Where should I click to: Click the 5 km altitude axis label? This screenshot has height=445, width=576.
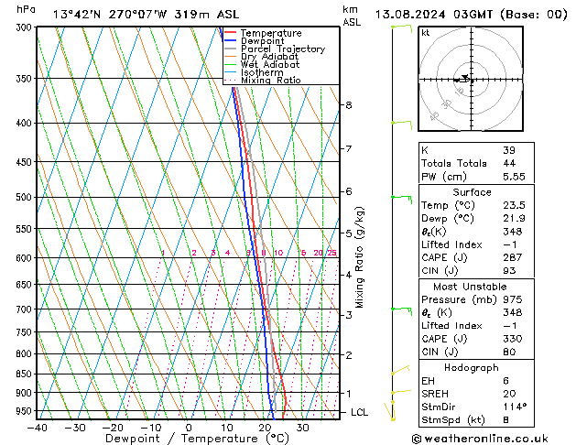(348, 233)
